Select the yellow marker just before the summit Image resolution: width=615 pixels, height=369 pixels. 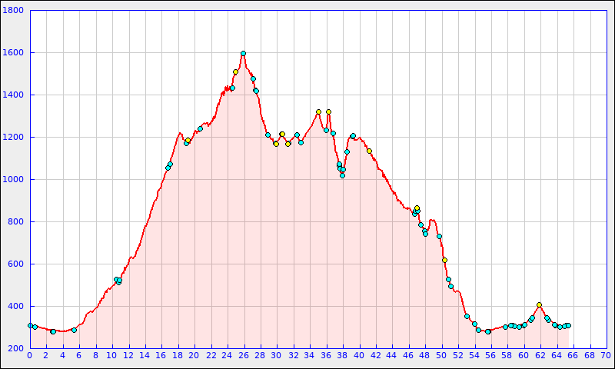[235, 72]
